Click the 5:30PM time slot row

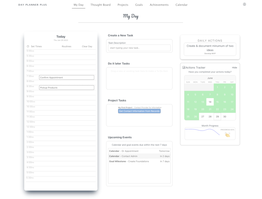pos(61,179)
